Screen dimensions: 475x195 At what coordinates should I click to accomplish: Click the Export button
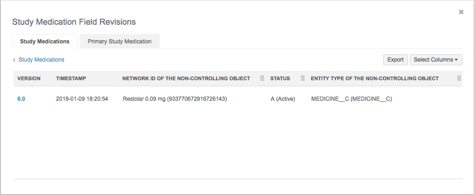[395, 60]
